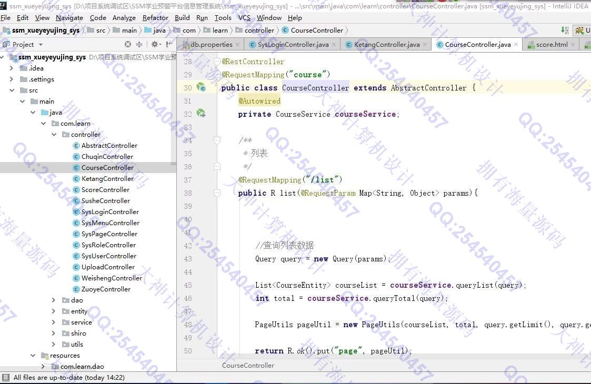Image resolution: width=591 pixels, height=384 pixels.
Task: Collapse the controller package
Action: click(x=54, y=135)
